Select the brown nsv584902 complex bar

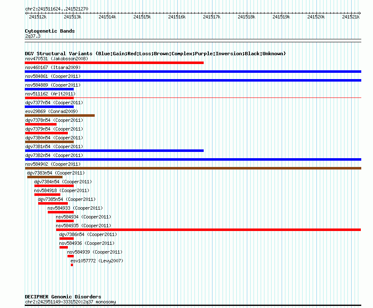193,168
